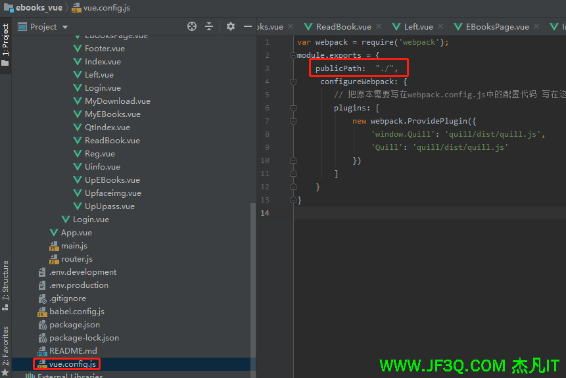Collapse the module.exports fold on line 2
Image resolution: width=566 pixels, height=378 pixels.
click(x=292, y=55)
